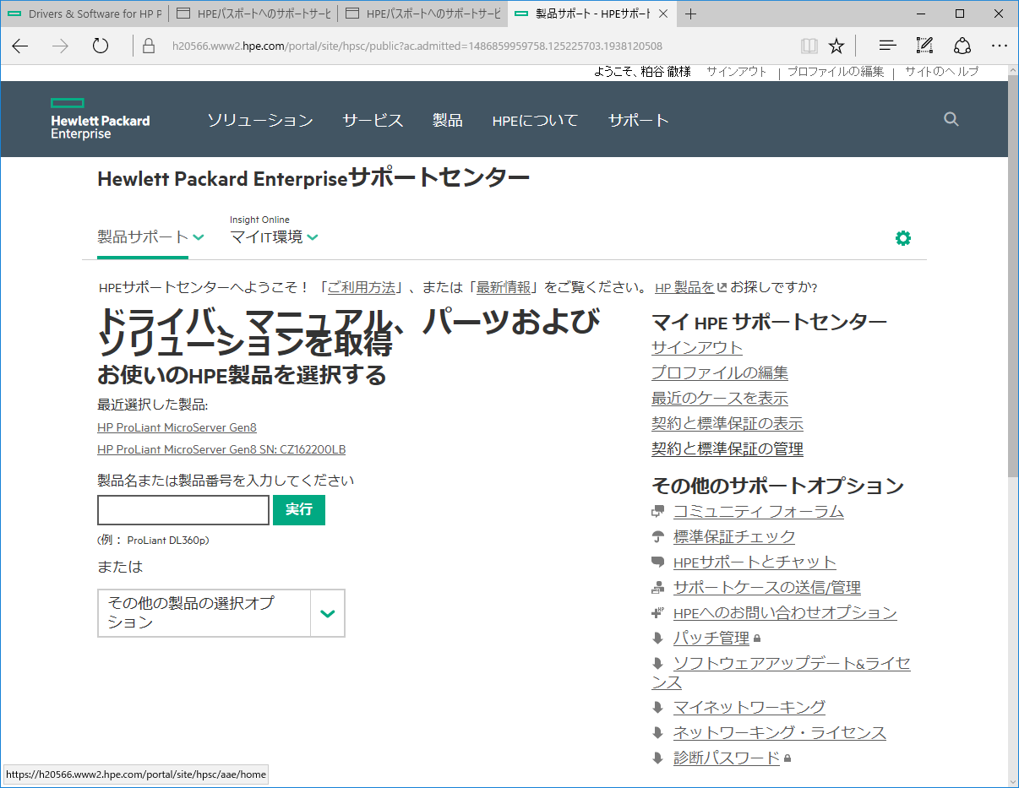Click the umbrella warranty check icon
This screenshot has height=788, width=1019.
658,537
